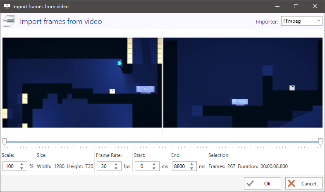The image size is (325, 192).
Task: Click the left selection range slider handle
Action: (x=5, y=142)
